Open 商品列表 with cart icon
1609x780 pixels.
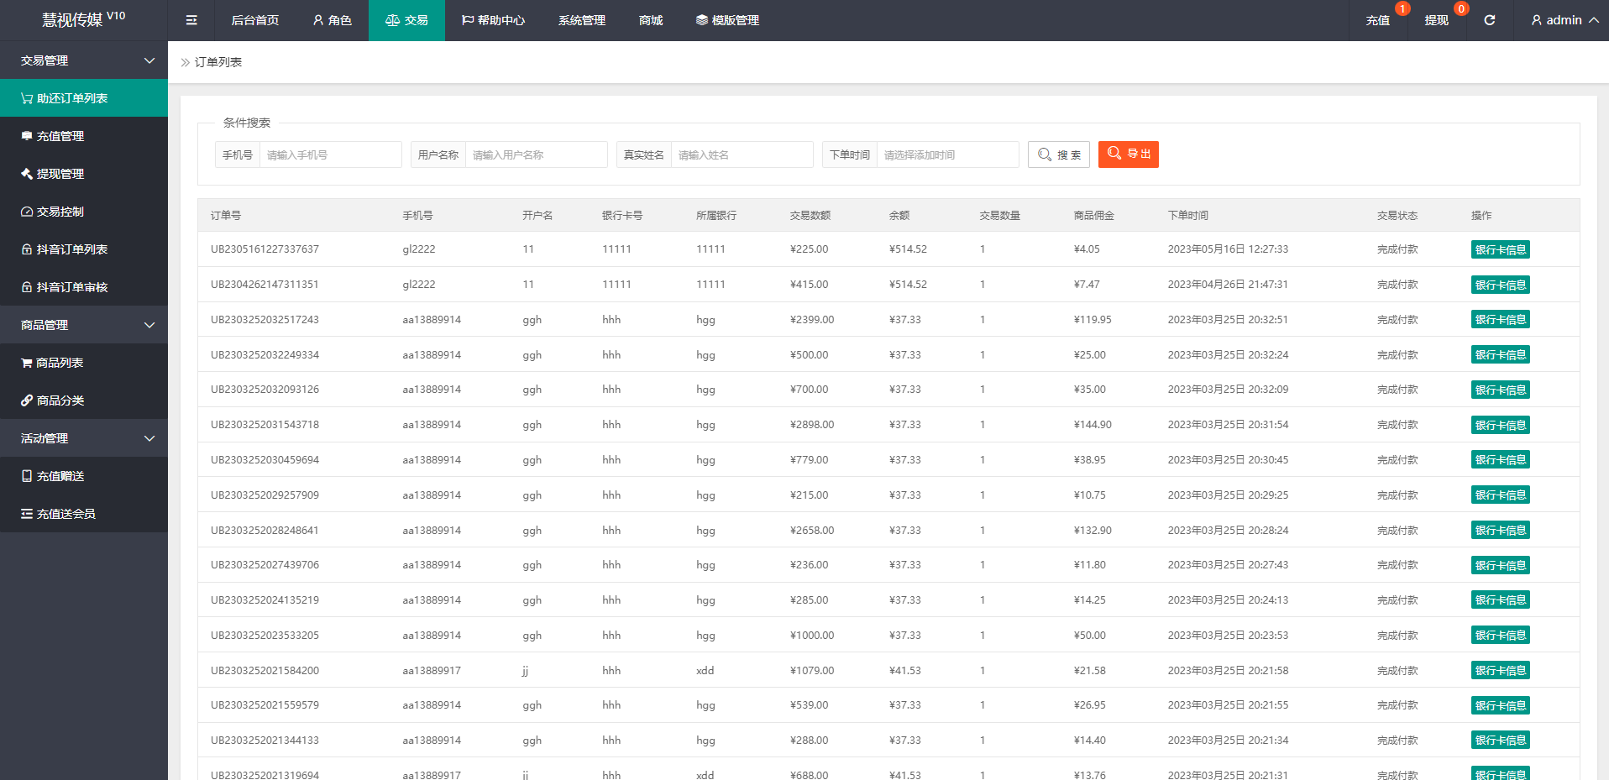click(x=59, y=363)
